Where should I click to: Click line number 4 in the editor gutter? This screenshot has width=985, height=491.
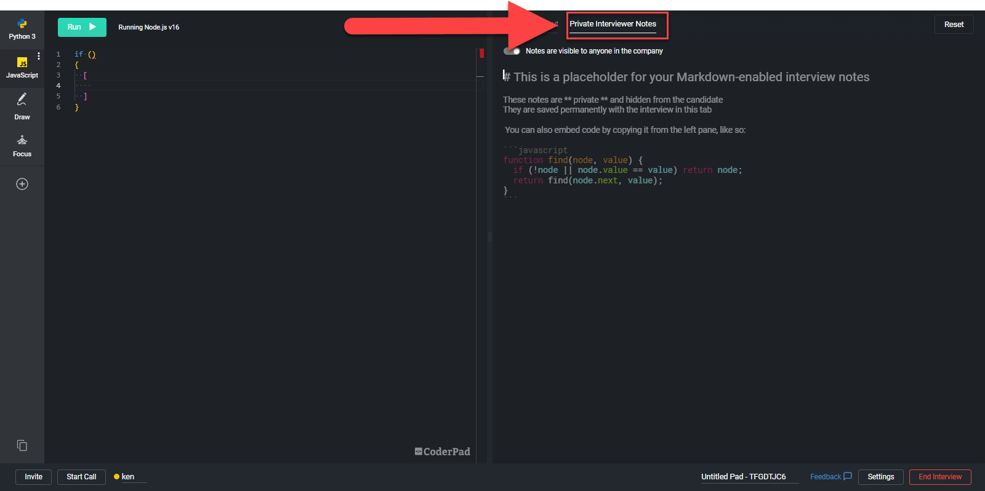coord(58,86)
